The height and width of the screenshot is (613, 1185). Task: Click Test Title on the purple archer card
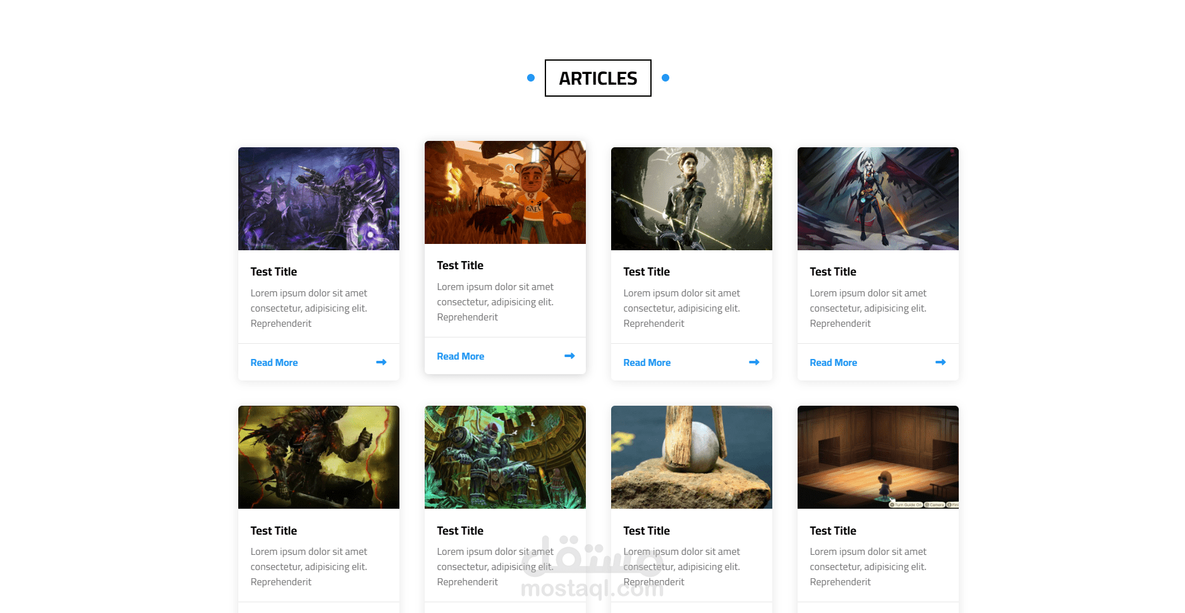coord(274,272)
